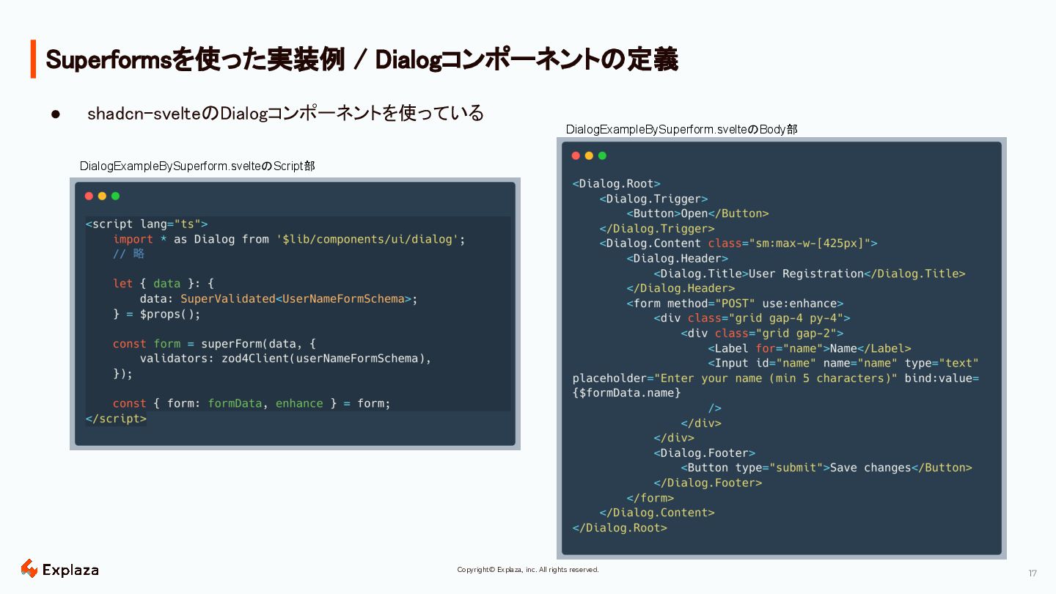
Task: Click the copyright notice in the footer
Action: (x=528, y=570)
